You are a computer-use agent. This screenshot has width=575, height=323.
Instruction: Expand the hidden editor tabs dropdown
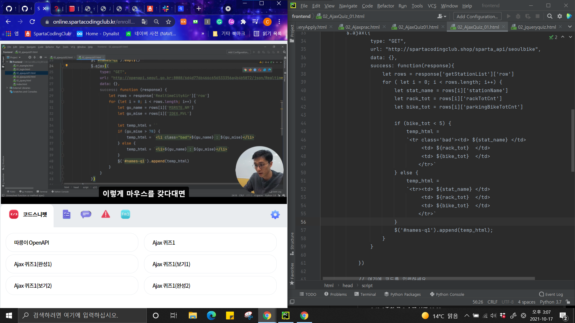coord(570,27)
